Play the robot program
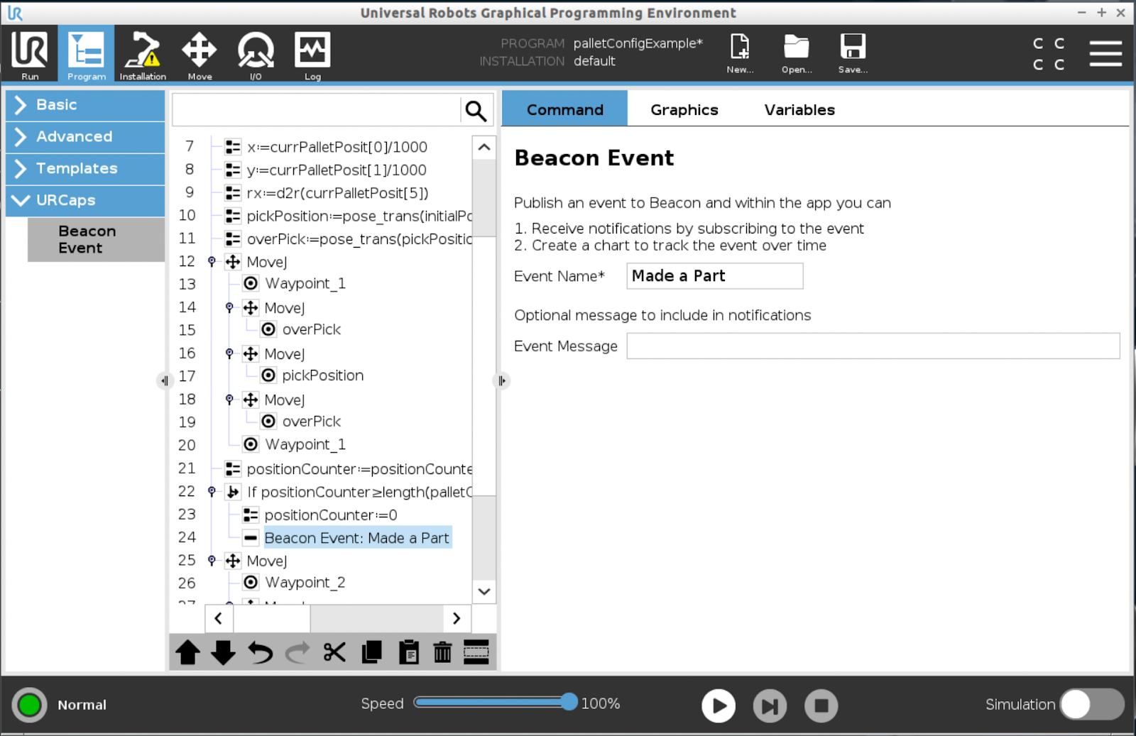 tap(719, 705)
